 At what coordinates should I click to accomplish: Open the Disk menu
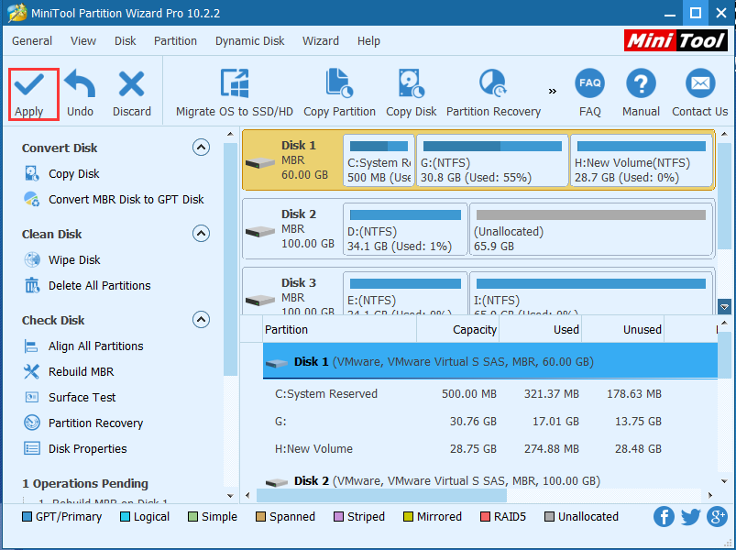tap(125, 41)
